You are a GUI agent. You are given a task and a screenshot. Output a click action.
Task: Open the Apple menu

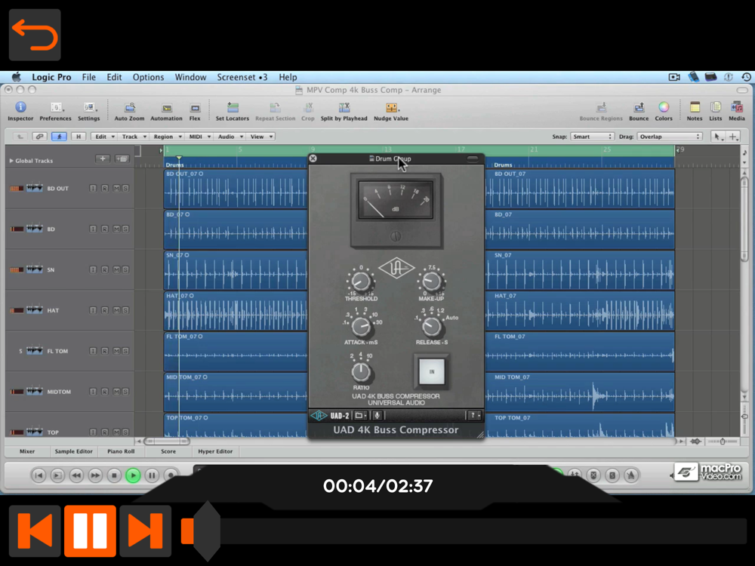(x=17, y=77)
